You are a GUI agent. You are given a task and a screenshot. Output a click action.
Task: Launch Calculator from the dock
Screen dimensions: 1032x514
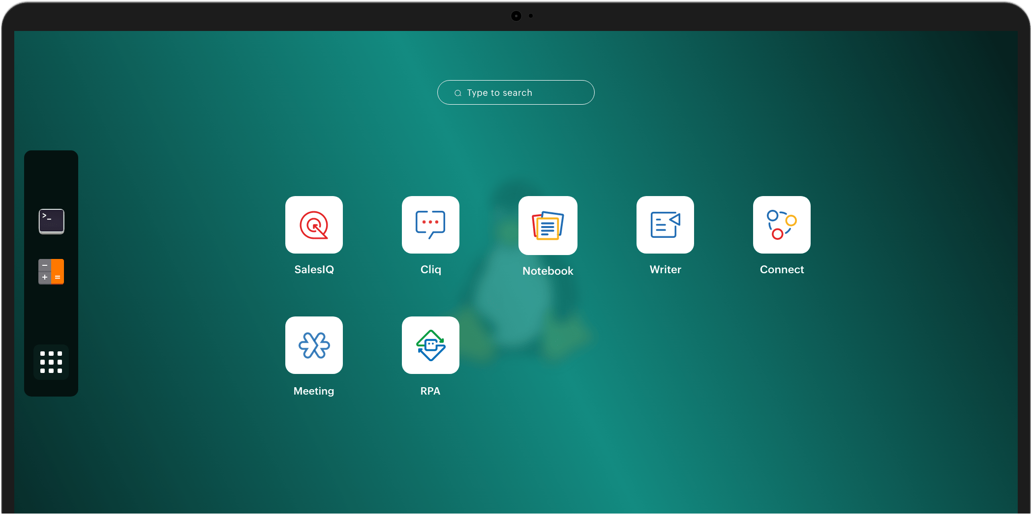click(51, 272)
